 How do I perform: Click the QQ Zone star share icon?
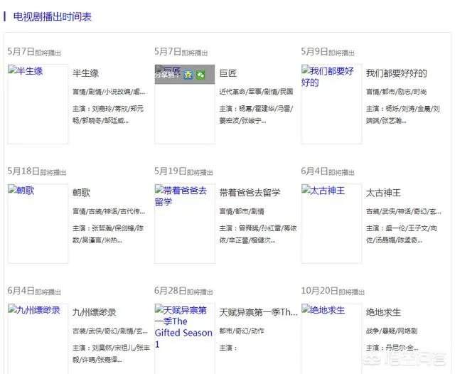[x=188, y=75]
